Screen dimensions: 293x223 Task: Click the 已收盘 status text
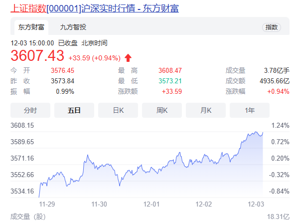[x=68, y=43]
